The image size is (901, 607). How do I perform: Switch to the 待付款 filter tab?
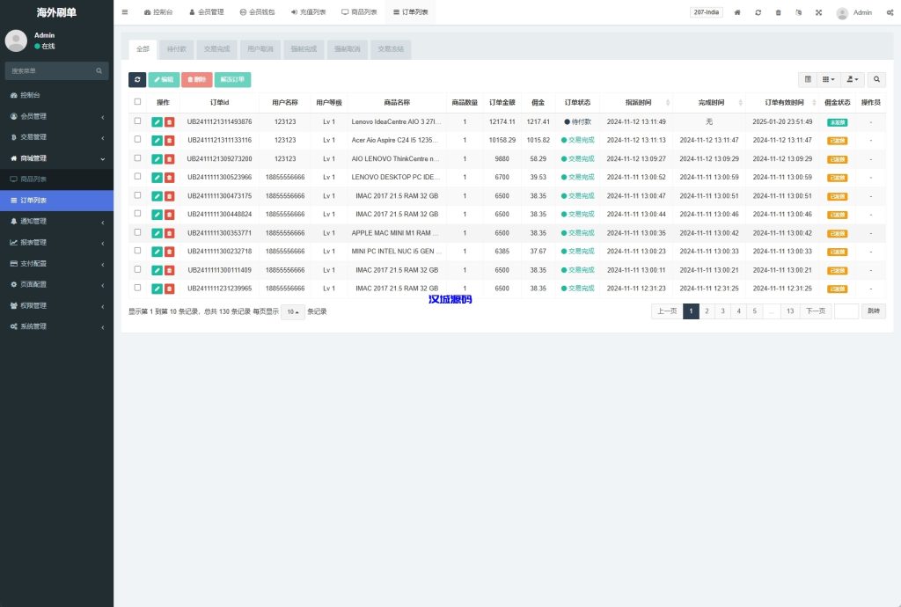pyautogui.click(x=177, y=49)
